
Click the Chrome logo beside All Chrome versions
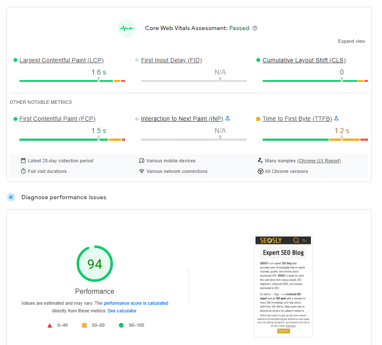261,171
